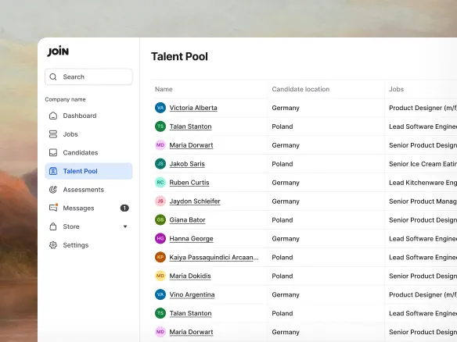
Task: Open the Assessments menu item
Action: (x=88, y=190)
